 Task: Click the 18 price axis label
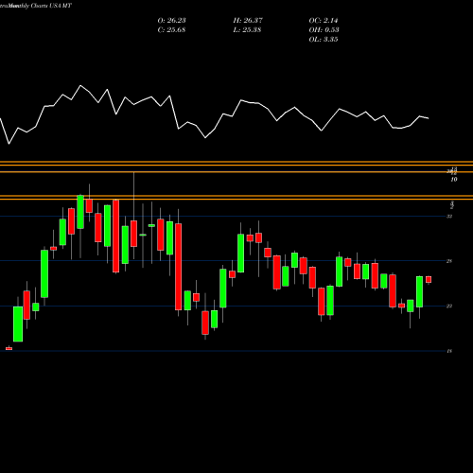click(449, 351)
